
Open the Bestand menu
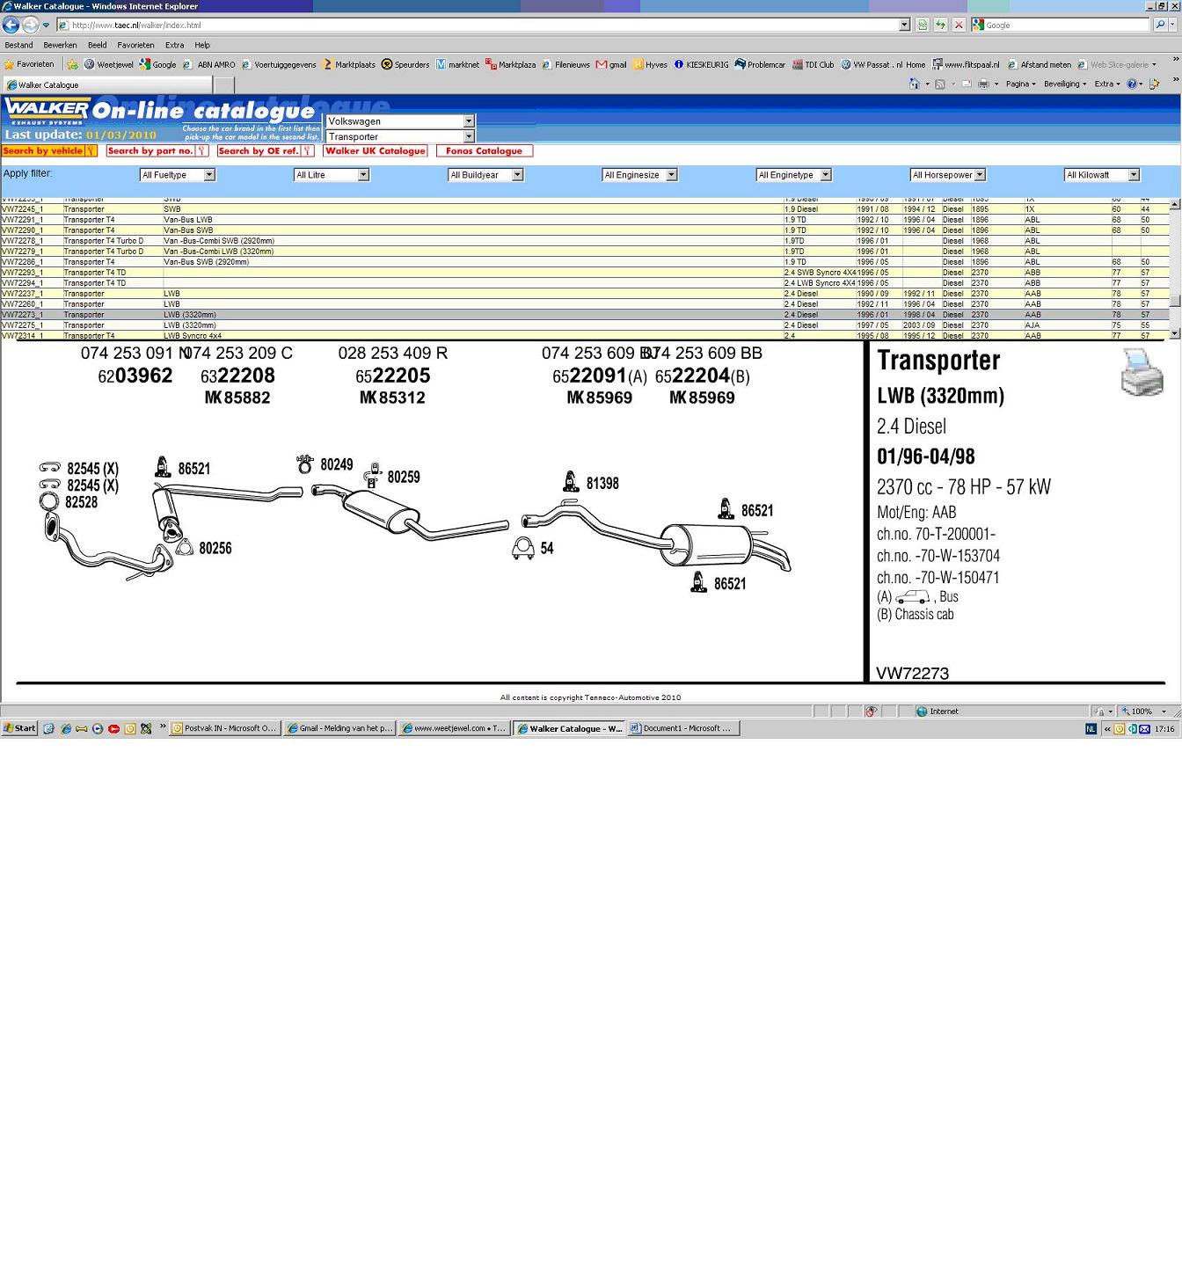(18, 45)
